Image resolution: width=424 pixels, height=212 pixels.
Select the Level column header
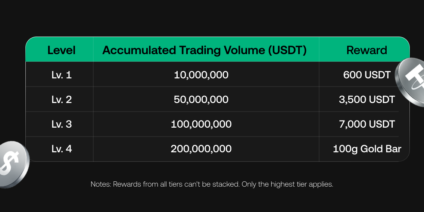(x=62, y=50)
